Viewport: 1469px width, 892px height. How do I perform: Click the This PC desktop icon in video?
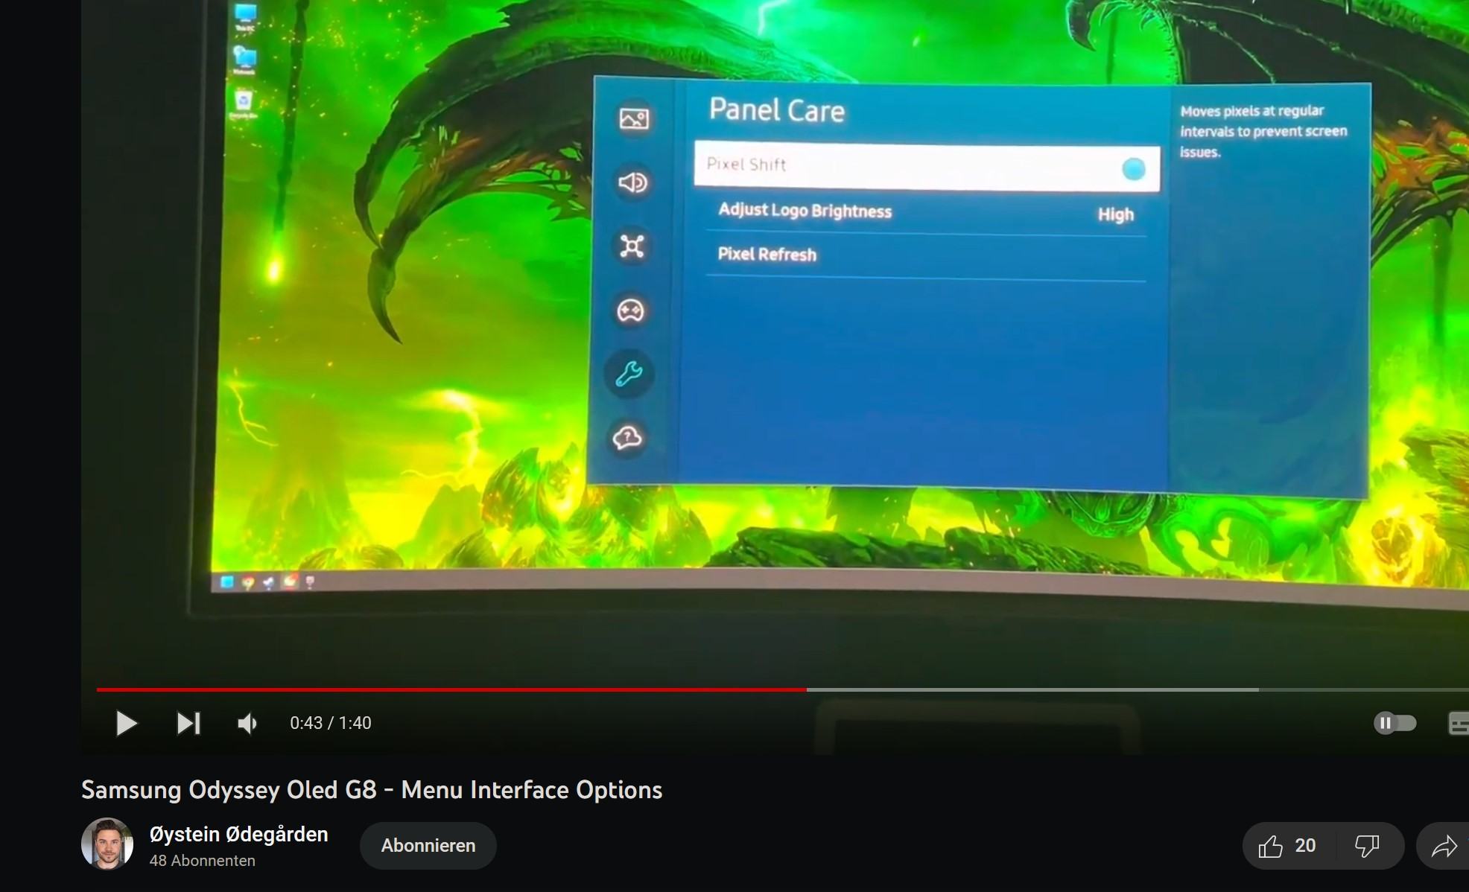245,16
